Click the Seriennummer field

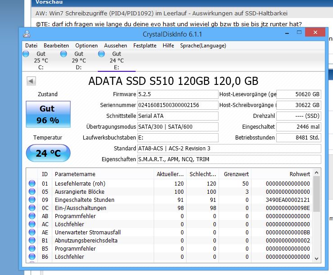click(x=178, y=105)
